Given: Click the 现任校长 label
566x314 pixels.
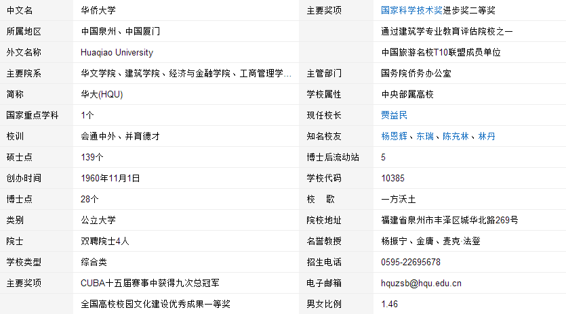Looking at the screenshot, I should point(324,115).
